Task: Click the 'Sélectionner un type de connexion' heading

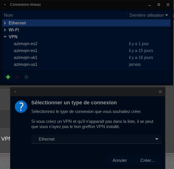Action: 74,103
